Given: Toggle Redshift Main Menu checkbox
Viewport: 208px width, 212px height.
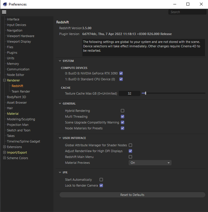Looking at the screenshot, I should point(130,157).
